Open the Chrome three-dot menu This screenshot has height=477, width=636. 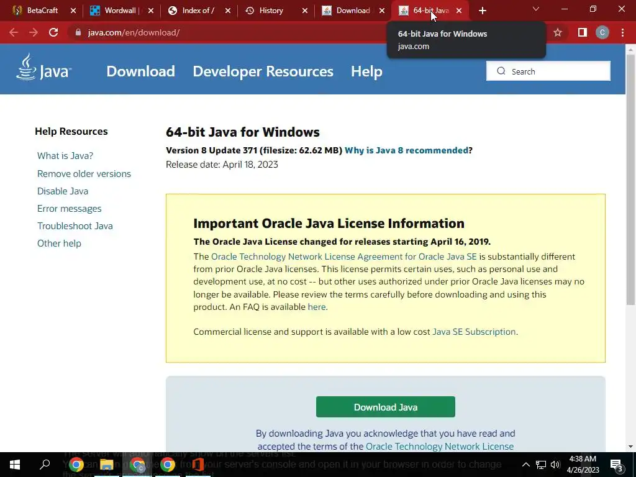pos(622,32)
